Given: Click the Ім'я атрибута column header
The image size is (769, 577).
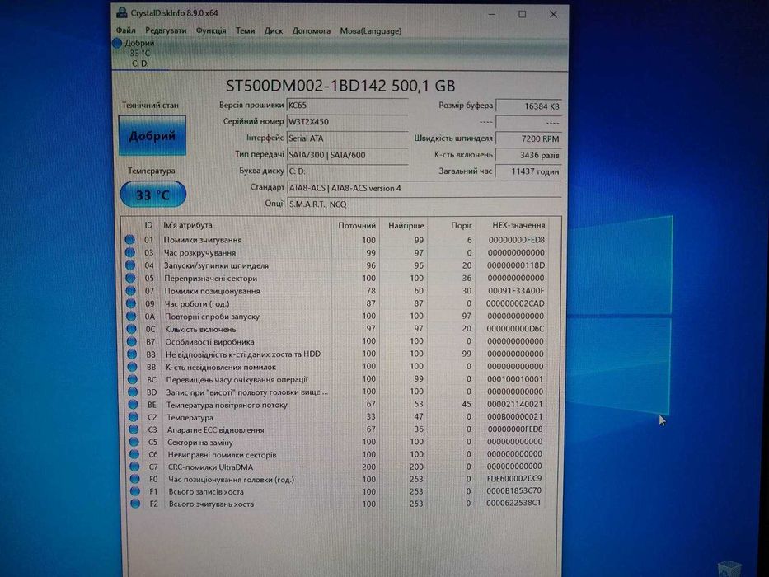Looking at the screenshot, I should [188, 225].
